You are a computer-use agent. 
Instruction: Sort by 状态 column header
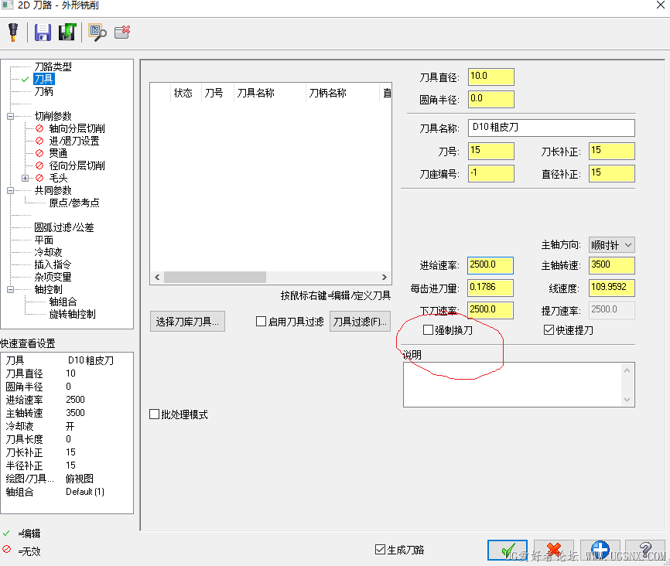point(183,93)
